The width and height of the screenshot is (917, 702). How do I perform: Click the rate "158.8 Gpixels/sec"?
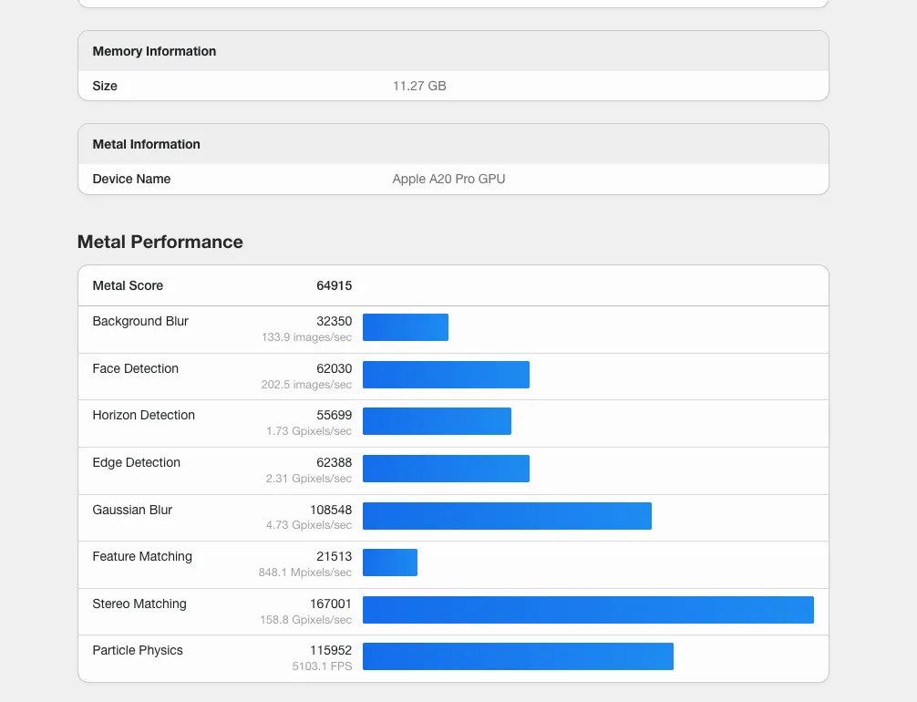(x=306, y=620)
